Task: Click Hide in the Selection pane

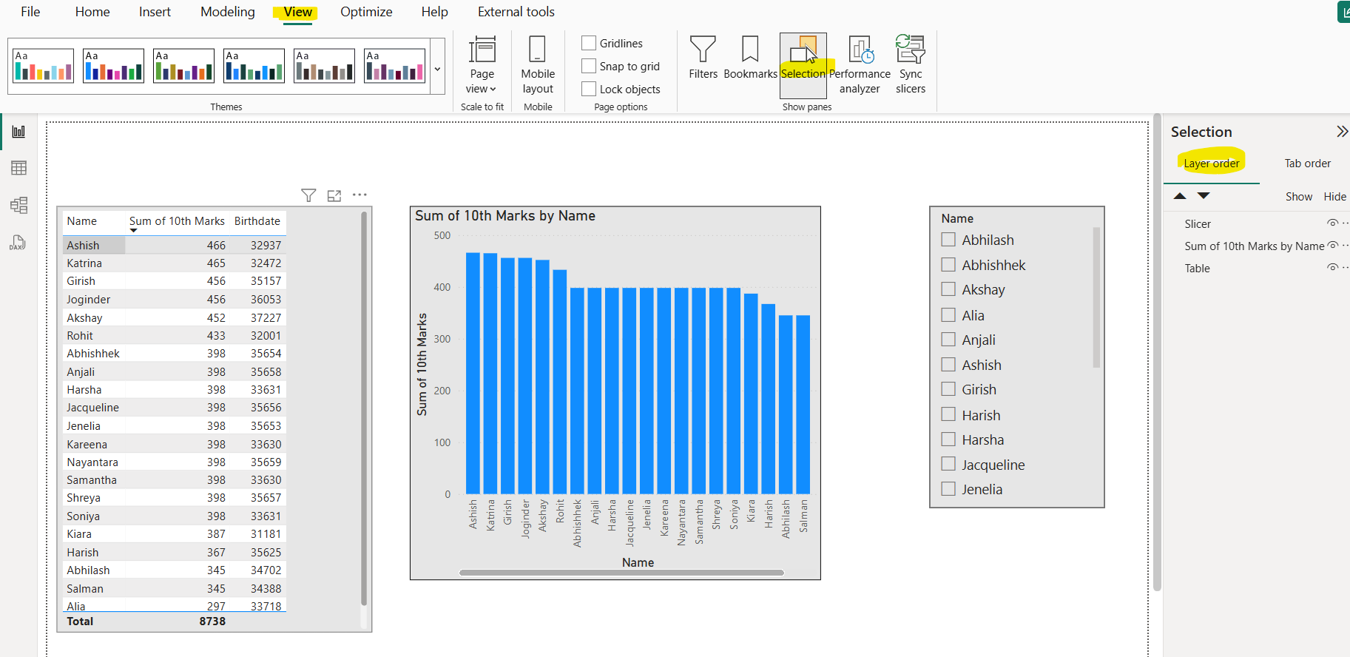Action: pos(1334,197)
